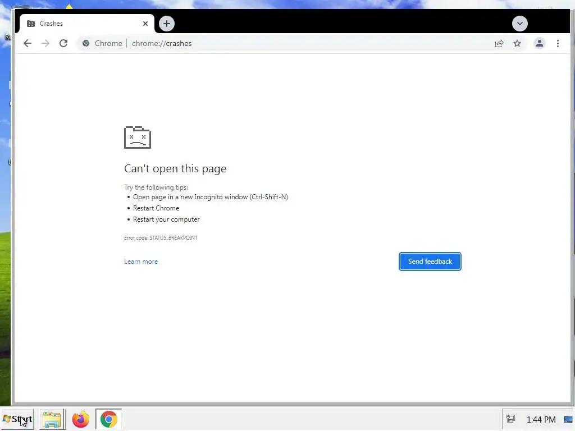Click the Send feedback button
Image resolution: width=575 pixels, height=431 pixels.
(x=430, y=262)
